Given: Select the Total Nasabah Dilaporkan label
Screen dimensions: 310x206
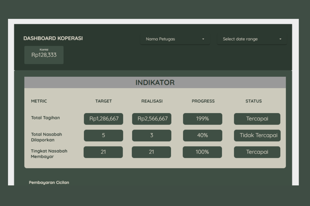Looking at the screenshot, I should click(x=47, y=137).
